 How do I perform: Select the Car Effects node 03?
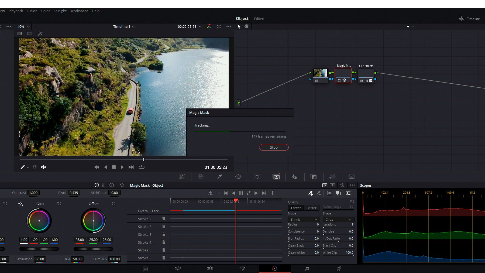pyautogui.click(x=366, y=76)
